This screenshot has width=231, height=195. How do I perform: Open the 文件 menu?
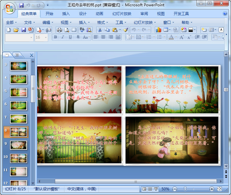(x=30, y=23)
